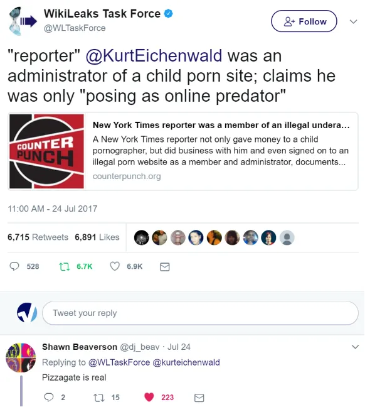Click the green retweet icon showing 6.7K

(65, 266)
